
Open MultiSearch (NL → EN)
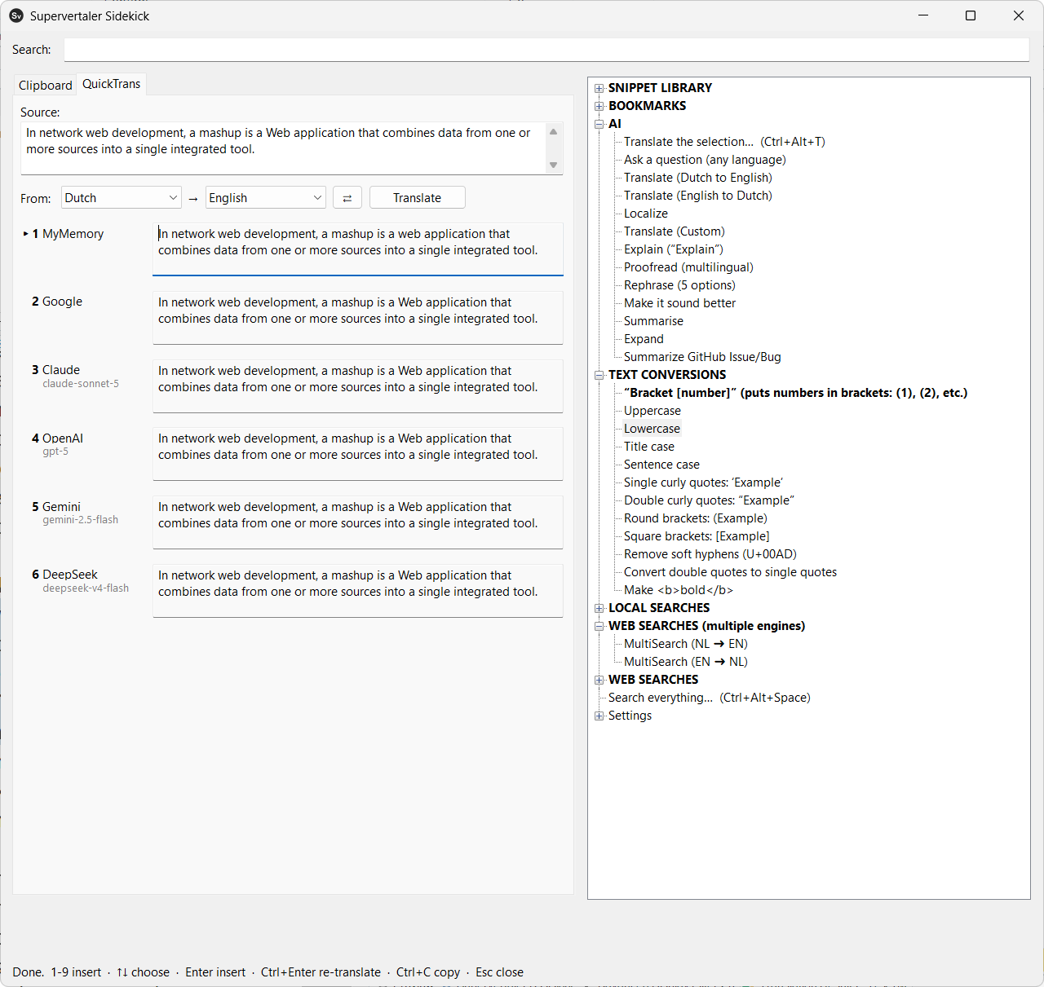pos(686,644)
